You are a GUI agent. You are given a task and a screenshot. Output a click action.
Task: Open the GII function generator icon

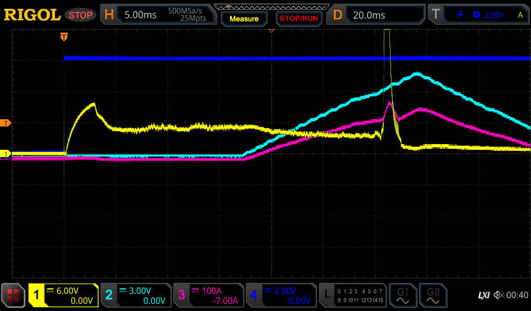click(x=432, y=295)
